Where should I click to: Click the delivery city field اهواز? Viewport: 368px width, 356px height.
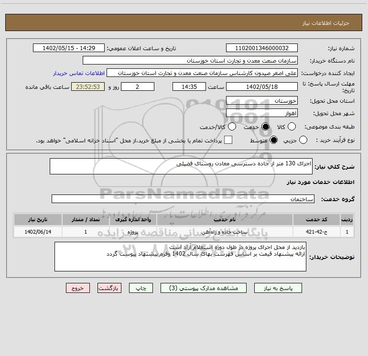(262, 113)
